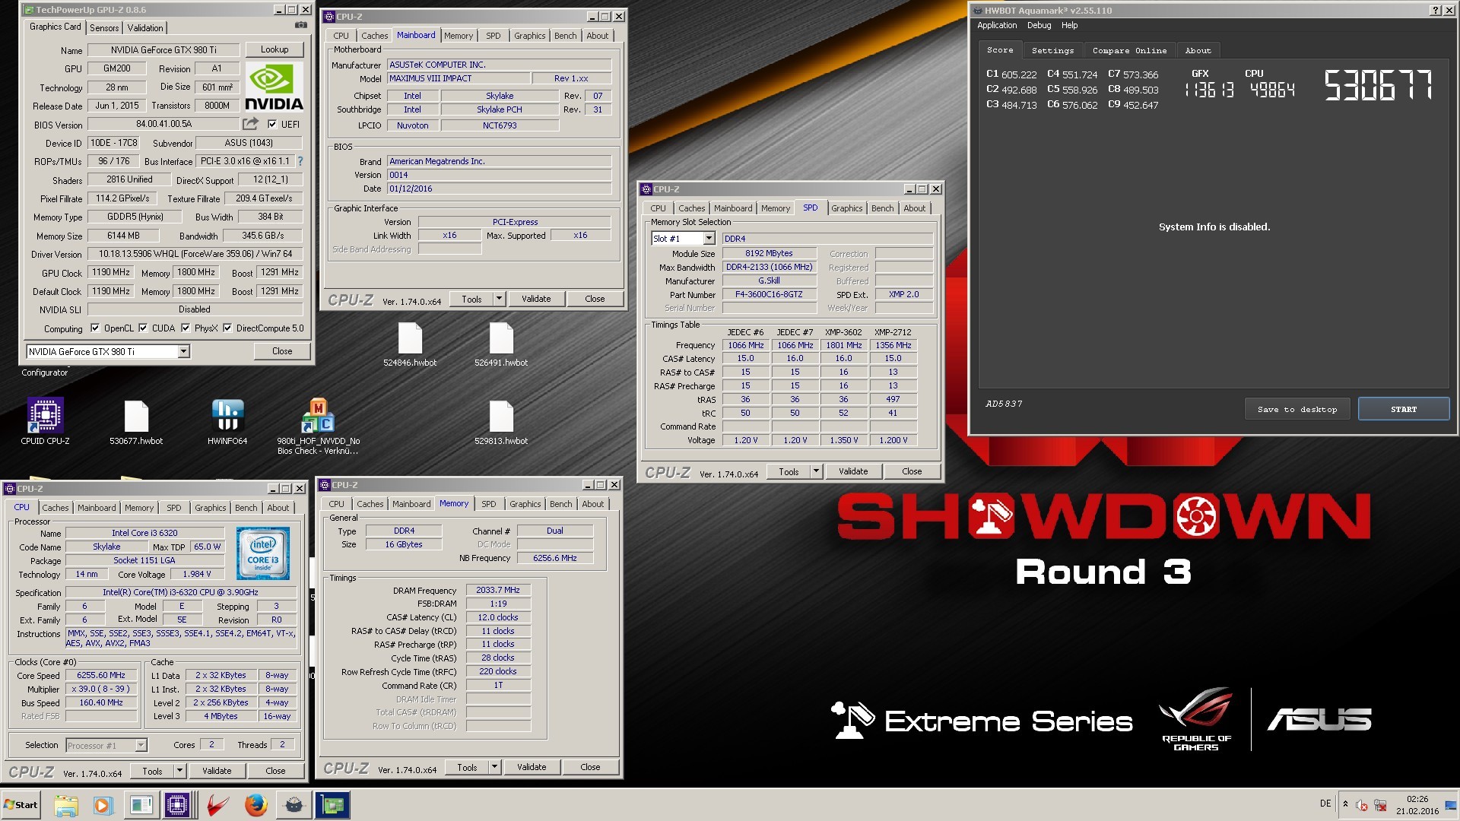Open the Processor #1 selection dropdown
The width and height of the screenshot is (1460, 821).
141,745
